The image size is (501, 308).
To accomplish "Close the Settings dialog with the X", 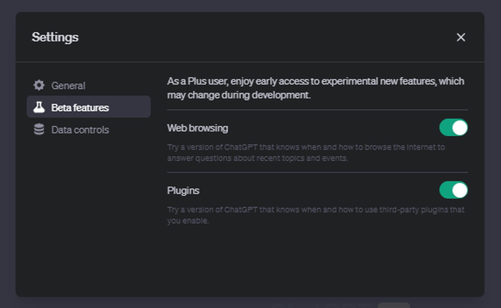I will [x=461, y=37].
